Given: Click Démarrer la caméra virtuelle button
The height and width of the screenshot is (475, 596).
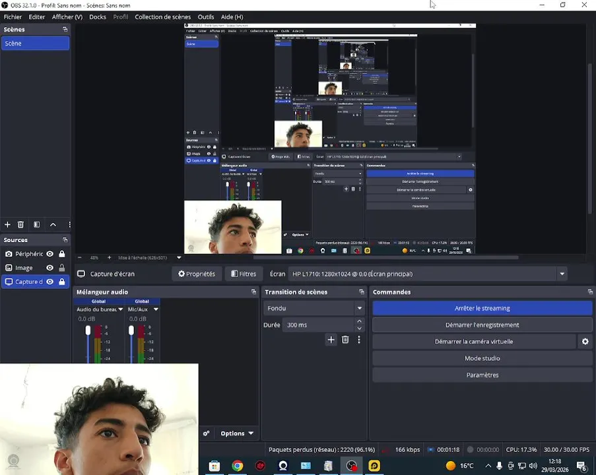Looking at the screenshot, I should pos(474,342).
